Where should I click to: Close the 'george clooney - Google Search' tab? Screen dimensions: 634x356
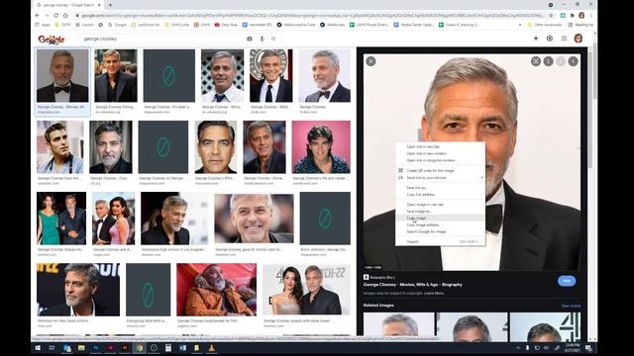tap(99, 5)
